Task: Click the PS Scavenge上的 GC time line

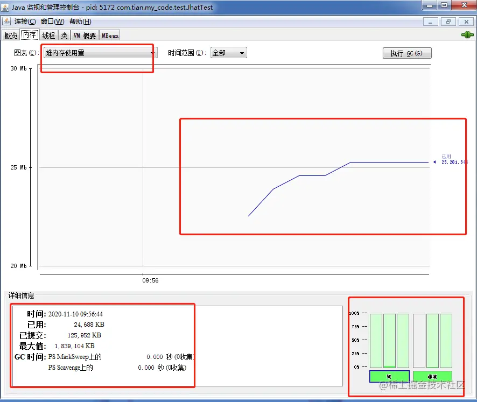Action: [x=117, y=368]
